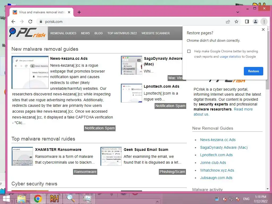Image resolution: width=272 pixels, height=204 pixels.
Task: Open SagaDynasty Adware (Mac) article heading
Action: (163, 61)
